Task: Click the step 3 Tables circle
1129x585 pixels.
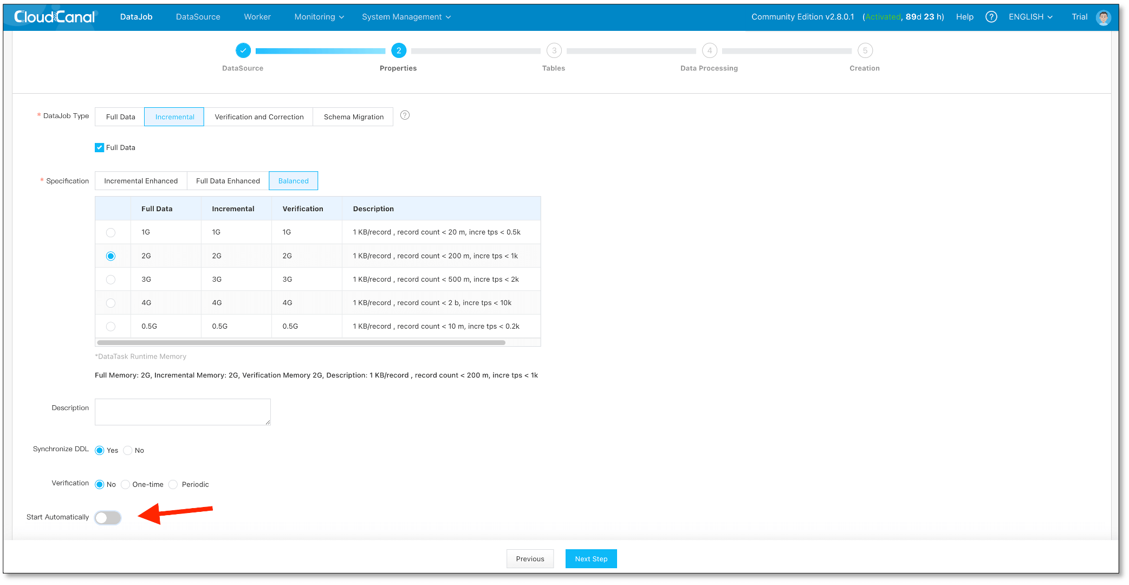Action: click(554, 50)
